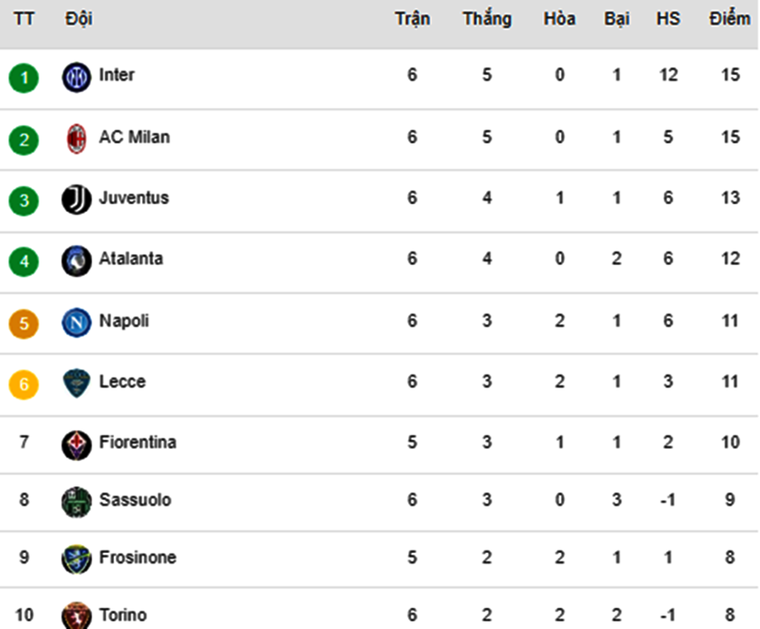The height and width of the screenshot is (629, 760).
Task: Click the AC Milan club crest
Action: (77, 139)
